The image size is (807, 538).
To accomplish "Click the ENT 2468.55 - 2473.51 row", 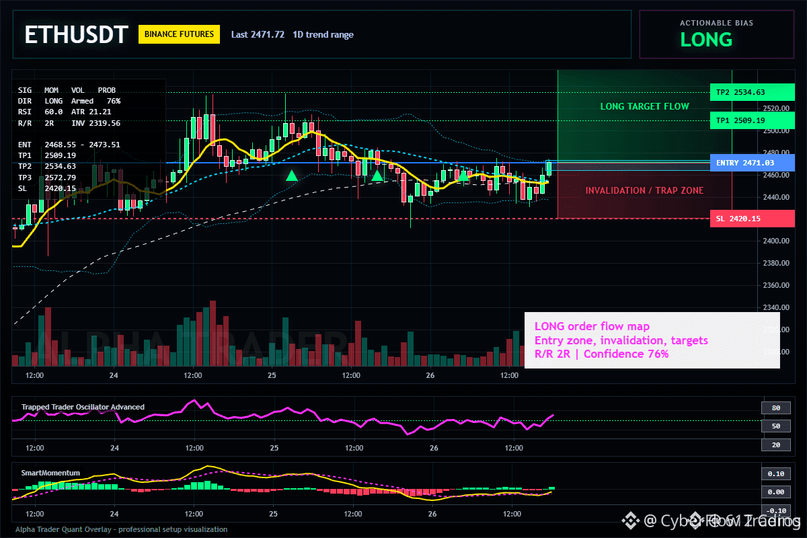I will tap(69, 145).
